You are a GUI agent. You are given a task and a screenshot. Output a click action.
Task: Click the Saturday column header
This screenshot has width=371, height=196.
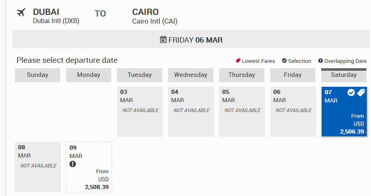[344, 75]
